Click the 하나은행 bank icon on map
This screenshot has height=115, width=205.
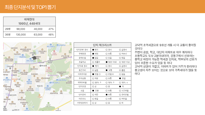[41, 66]
